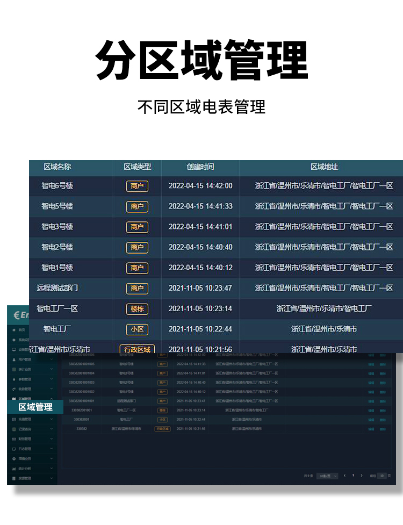403x525 pixels.
Task: Click the 房源管理 building icon
Action: (x=14, y=478)
